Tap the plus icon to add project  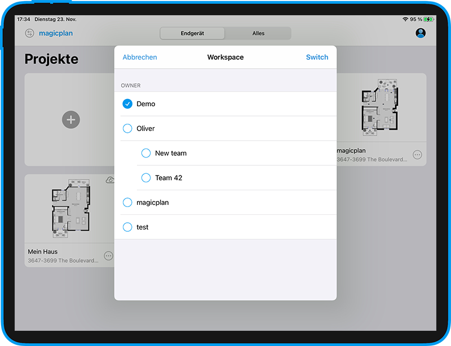tap(70, 119)
